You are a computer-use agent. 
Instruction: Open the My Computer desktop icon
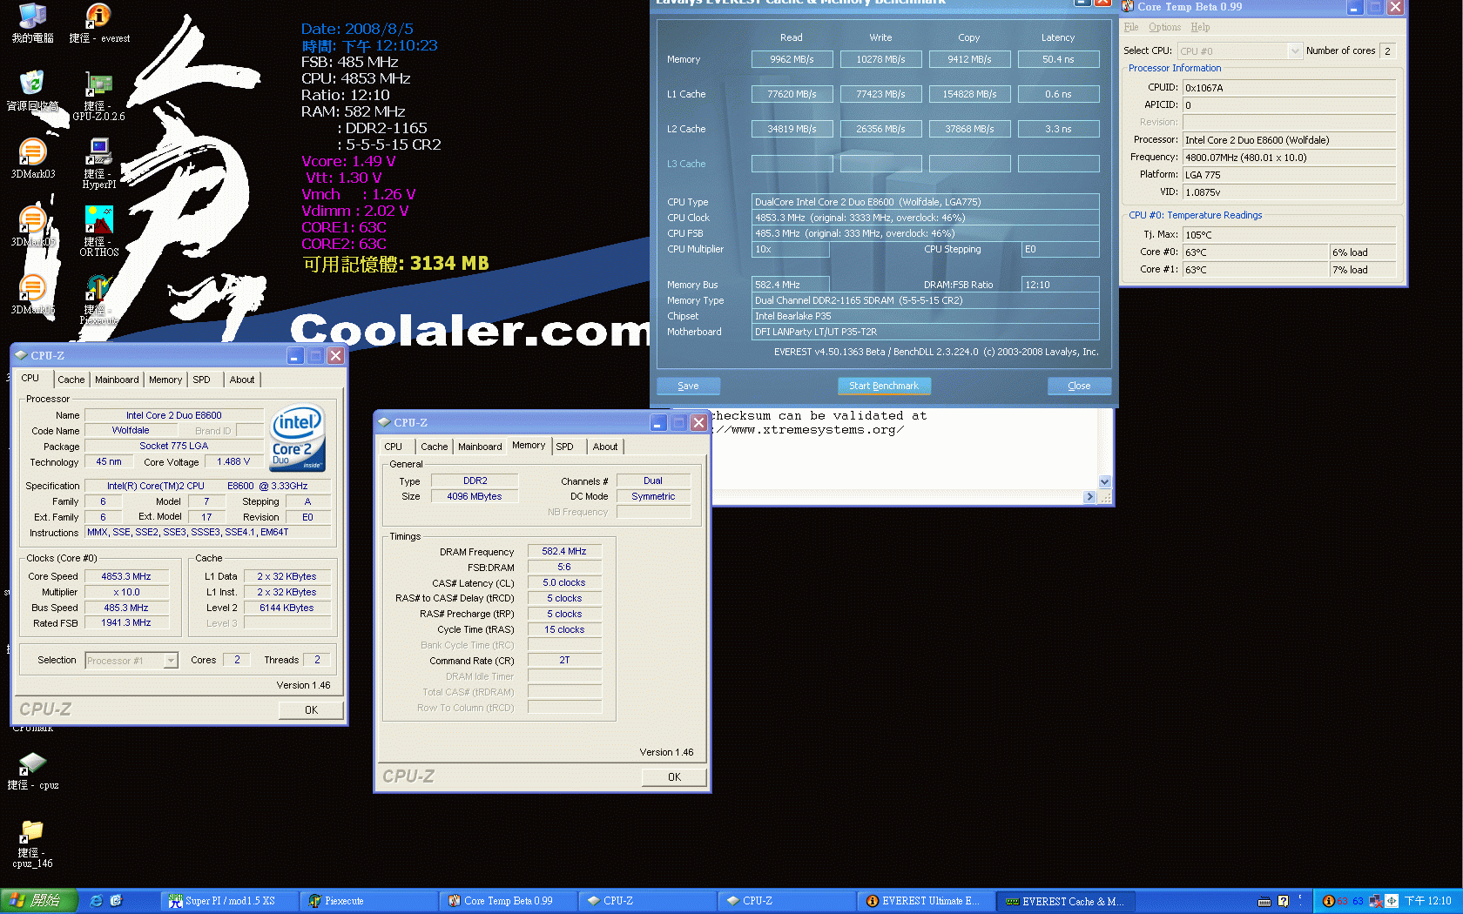tap(32, 24)
